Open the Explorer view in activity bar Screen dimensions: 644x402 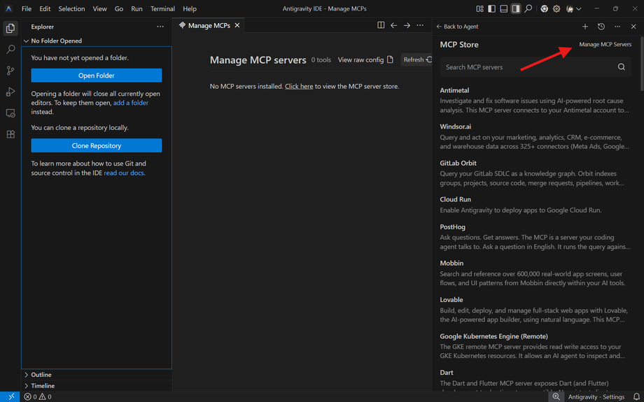(10, 28)
